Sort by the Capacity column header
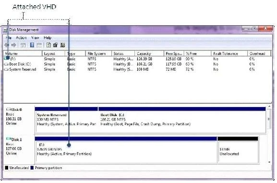The height and width of the screenshot is (183, 277). [149, 54]
